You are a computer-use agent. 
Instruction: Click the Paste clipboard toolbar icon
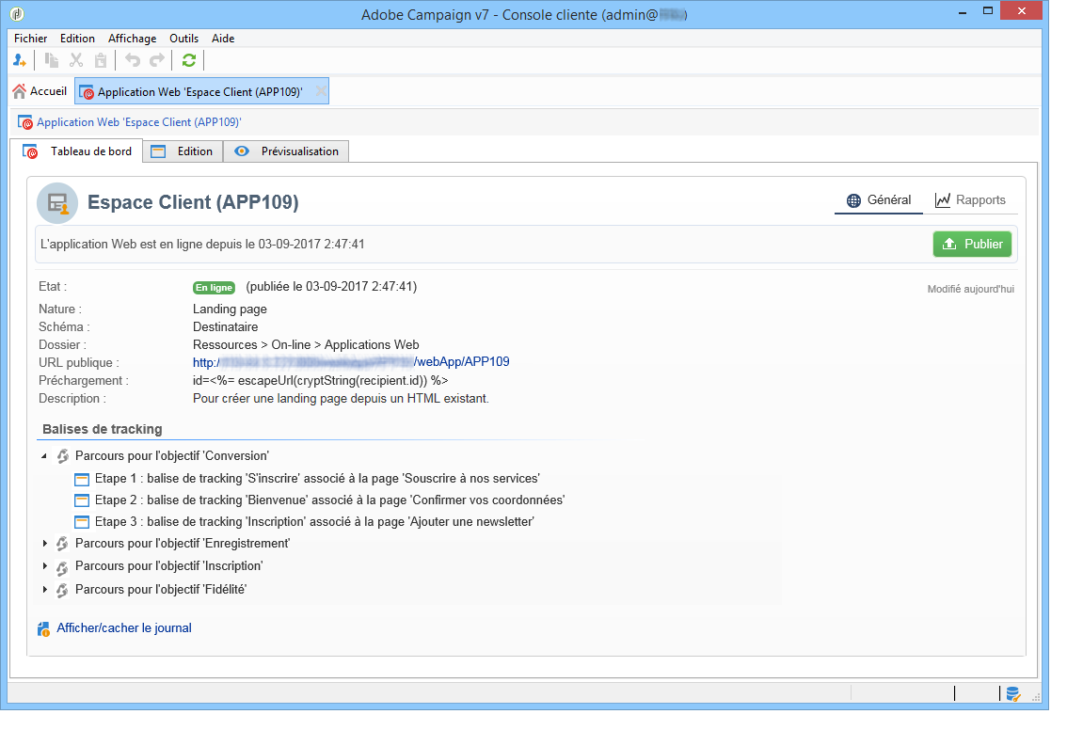point(101,60)
